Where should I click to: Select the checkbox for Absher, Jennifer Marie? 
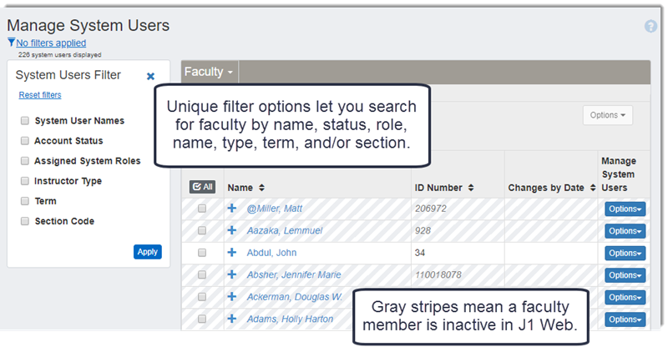click(201, 274)
